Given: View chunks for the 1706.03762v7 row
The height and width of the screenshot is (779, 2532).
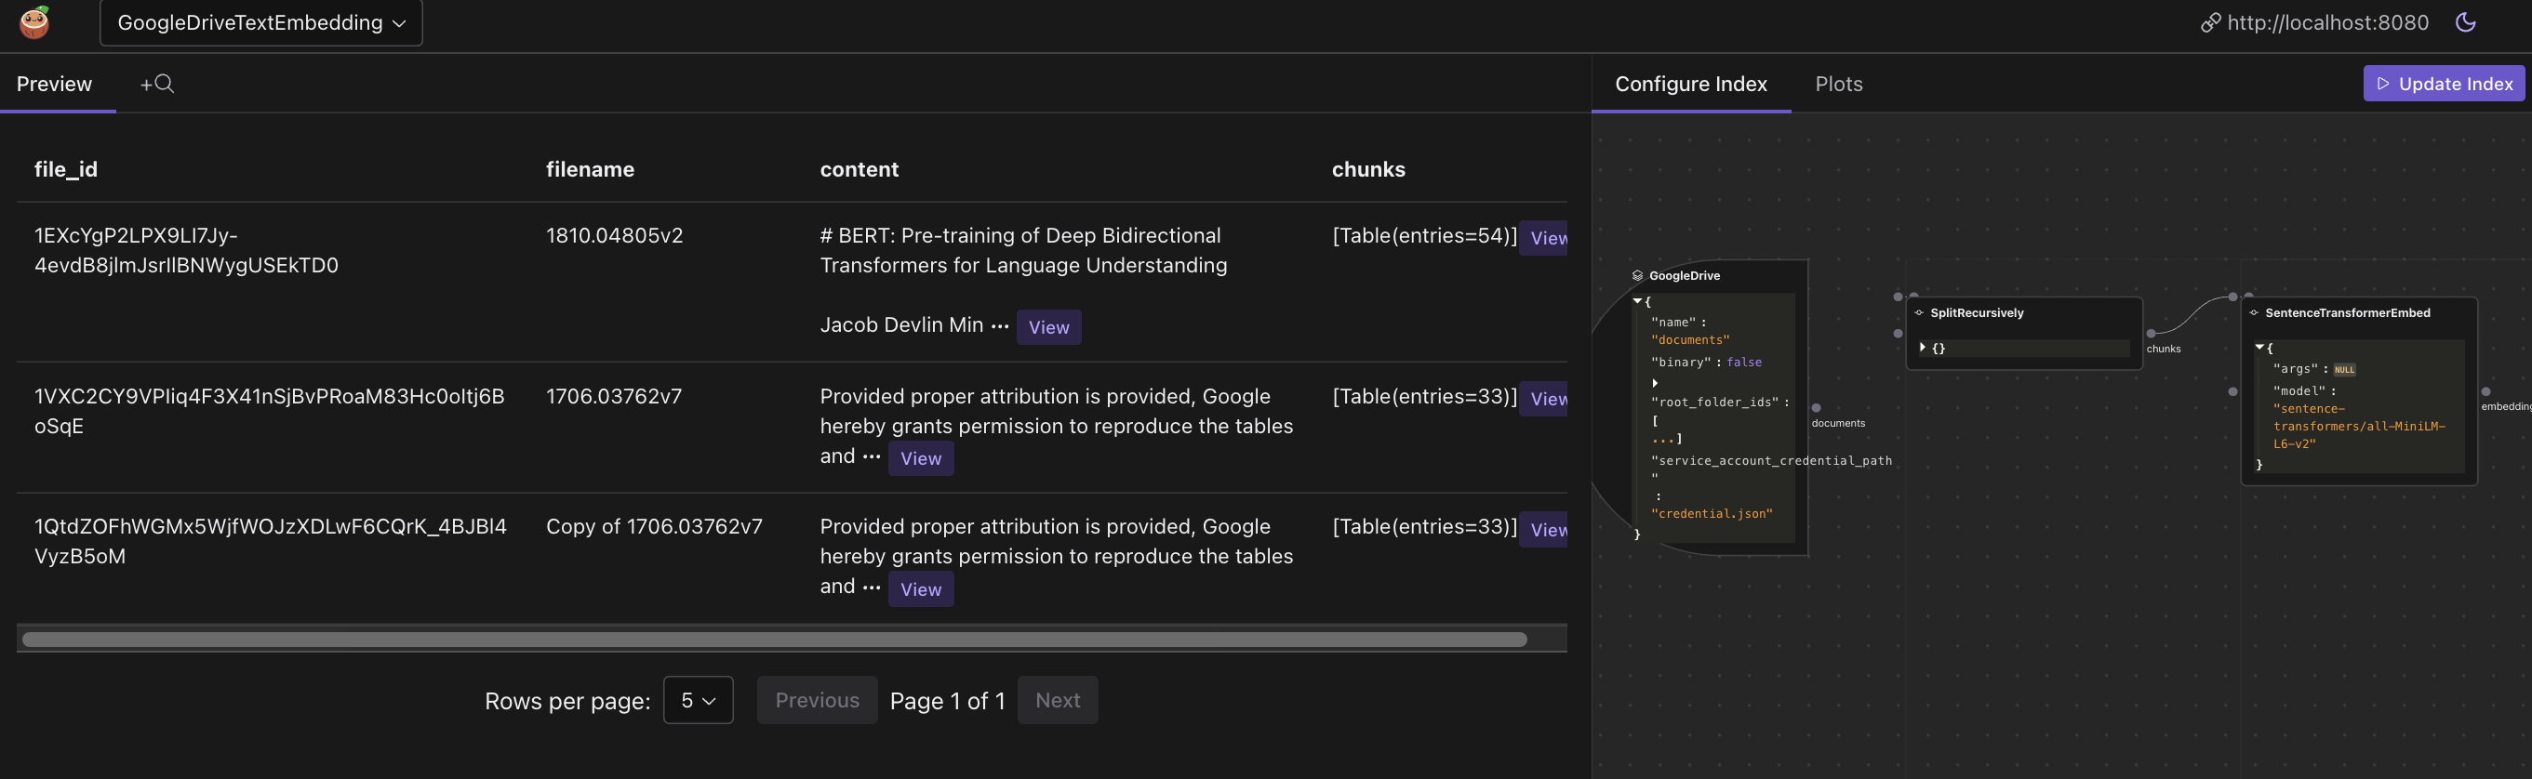Looking at the screenshot, I should tap(1544, 399).
